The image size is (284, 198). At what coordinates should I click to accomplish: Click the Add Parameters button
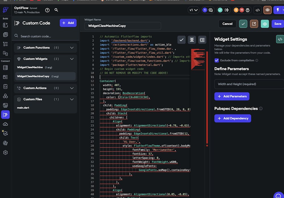232,96
